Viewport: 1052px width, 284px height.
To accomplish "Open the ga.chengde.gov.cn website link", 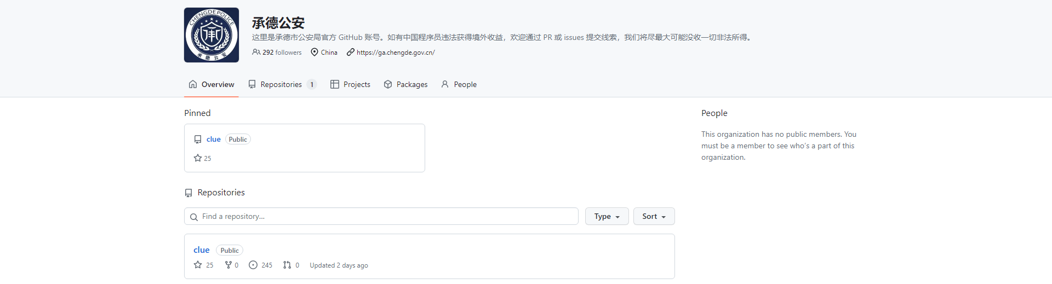I will [396, 53].
